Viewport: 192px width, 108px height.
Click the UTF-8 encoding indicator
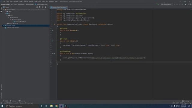pos(181,103)
